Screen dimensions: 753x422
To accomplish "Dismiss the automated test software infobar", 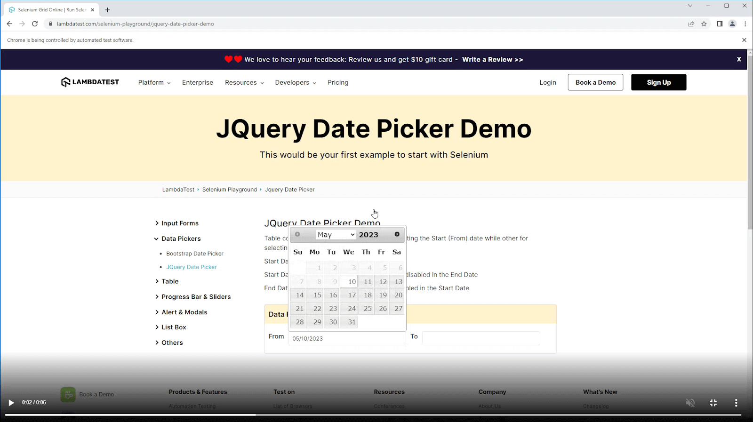I will (x=744, y=40).
